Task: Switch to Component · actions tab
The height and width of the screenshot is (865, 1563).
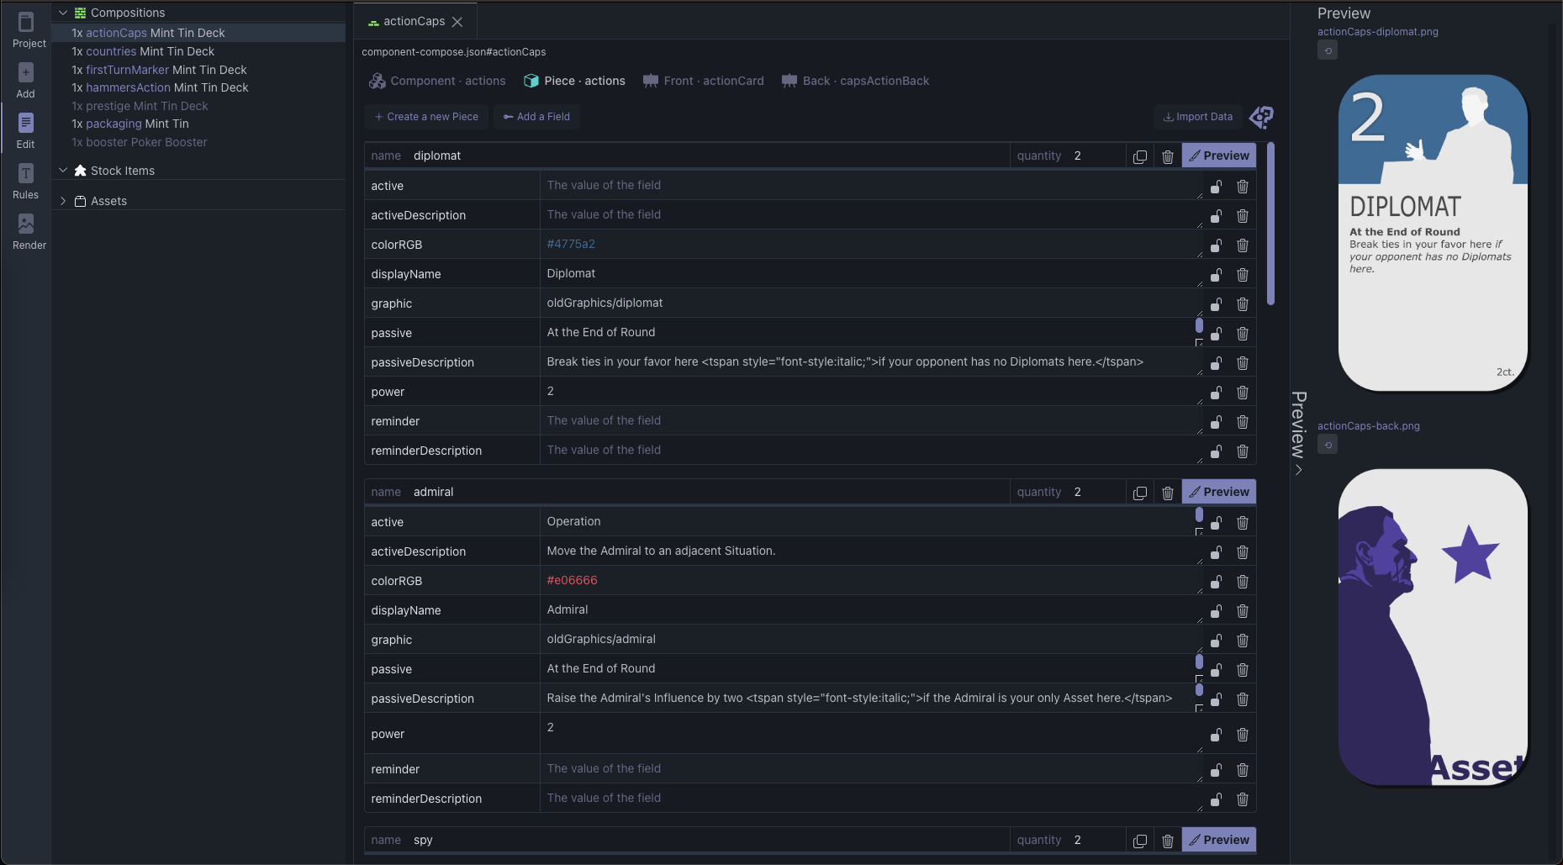Action: tap(437, 81)
